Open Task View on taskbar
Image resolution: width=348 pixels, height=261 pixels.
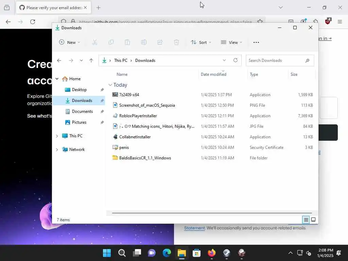pyautogui.click(x=137, y=253)
